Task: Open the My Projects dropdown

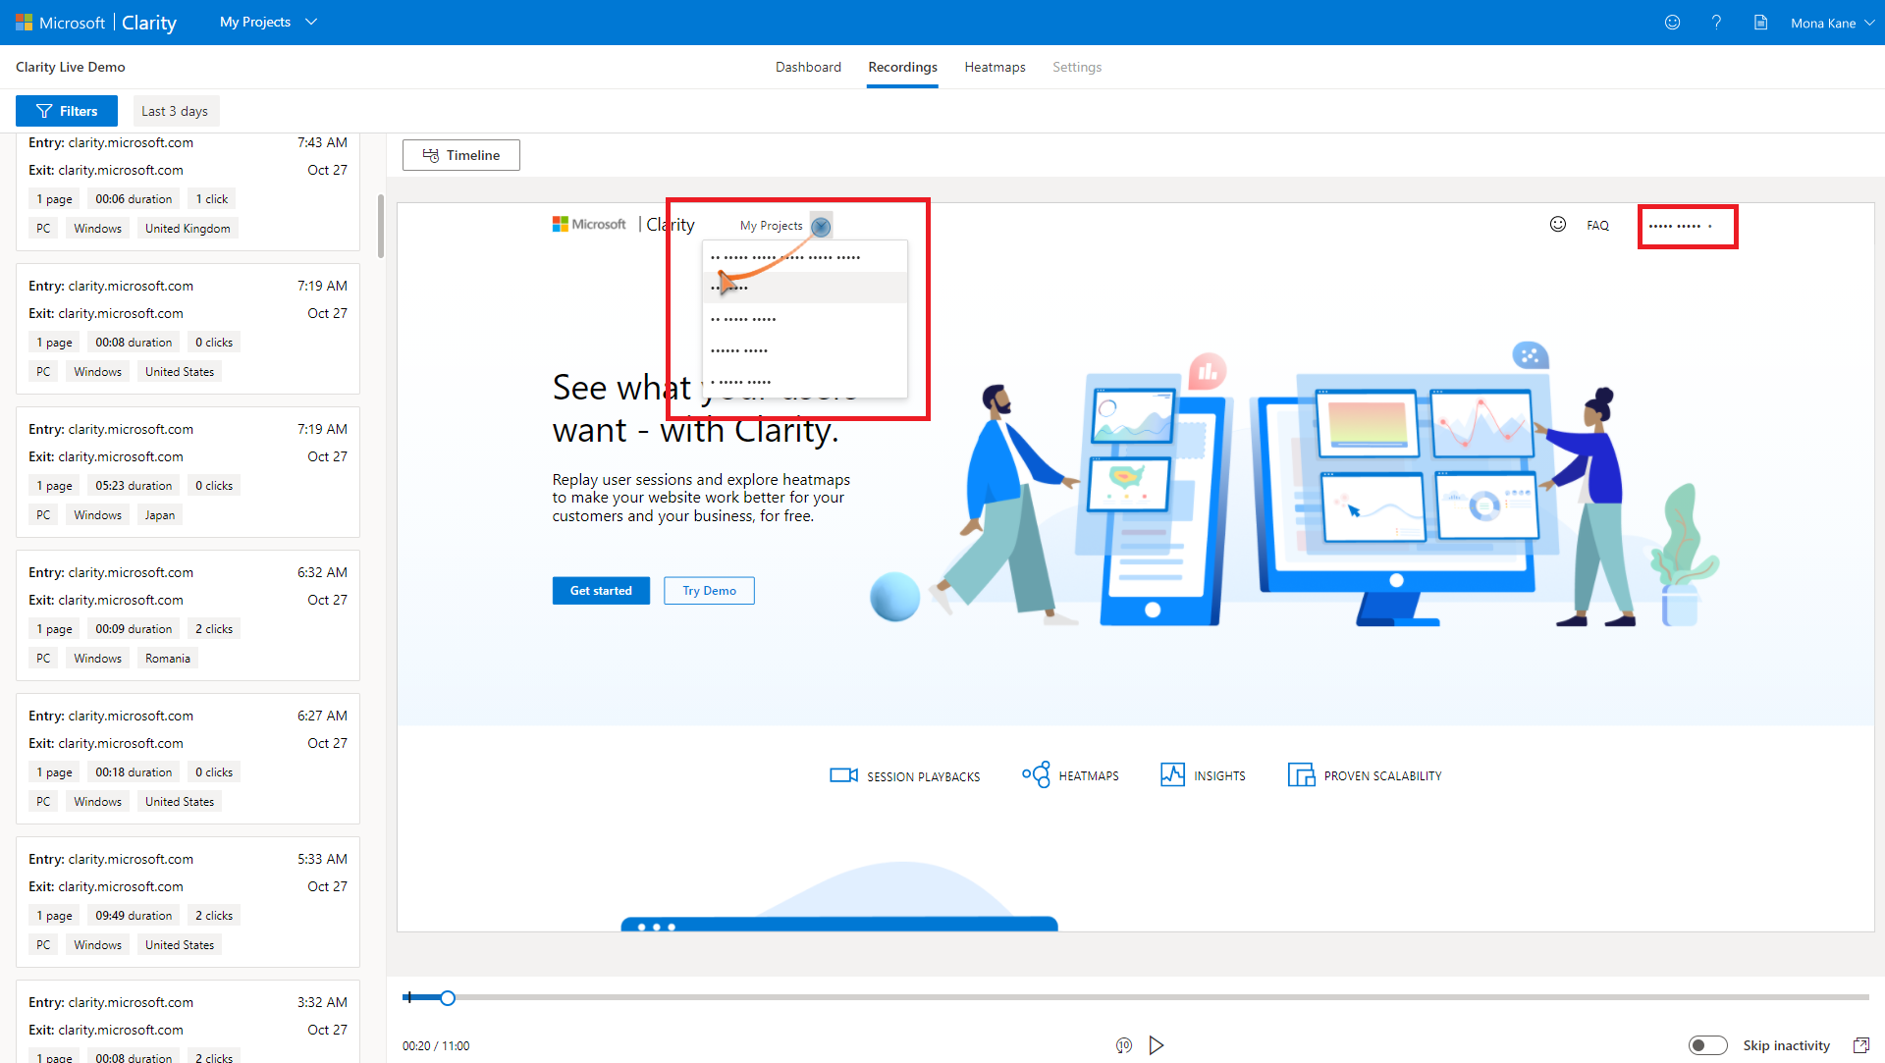Action: pos(267,22)
